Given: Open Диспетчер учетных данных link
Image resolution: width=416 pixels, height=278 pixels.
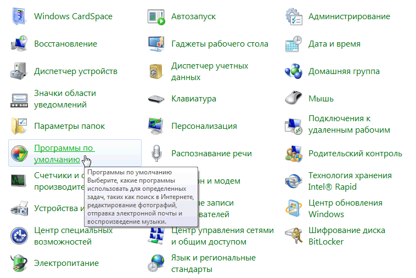Looking at the screenshot, I should tap(210, 71).
